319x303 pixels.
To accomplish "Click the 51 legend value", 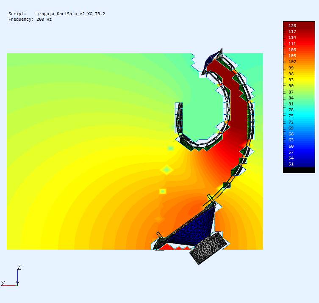I will tap(291, 164).
